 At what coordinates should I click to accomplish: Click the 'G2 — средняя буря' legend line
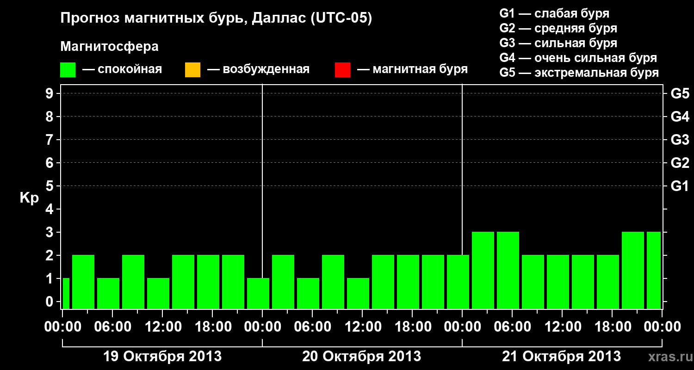click(558, 28)
